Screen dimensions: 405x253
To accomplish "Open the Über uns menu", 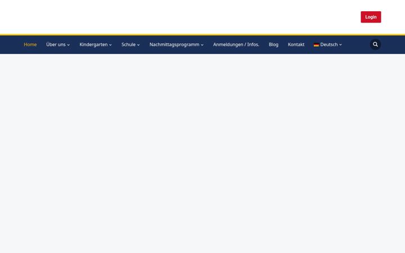I will pos(56,44).
